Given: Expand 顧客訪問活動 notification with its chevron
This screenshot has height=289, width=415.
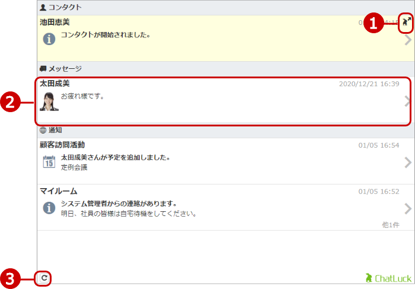Looking at the screenshot, I should pyautogui.click(x=407, y=162).
